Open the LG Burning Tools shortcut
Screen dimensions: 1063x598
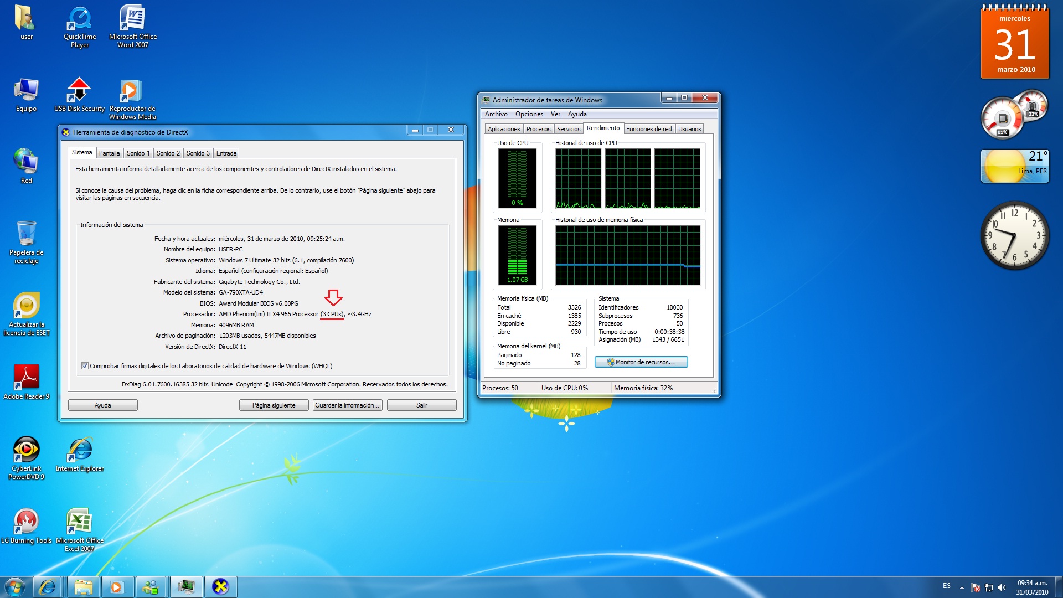tap(26, 522)
